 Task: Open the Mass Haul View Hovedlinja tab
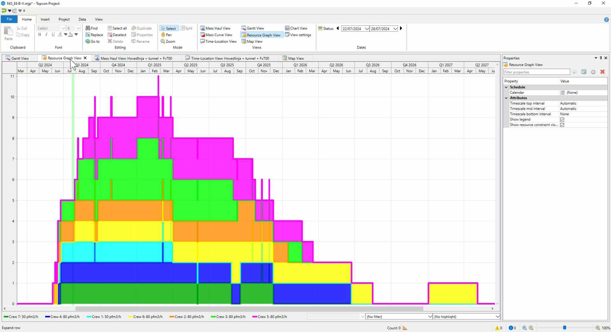pos(136,58)
